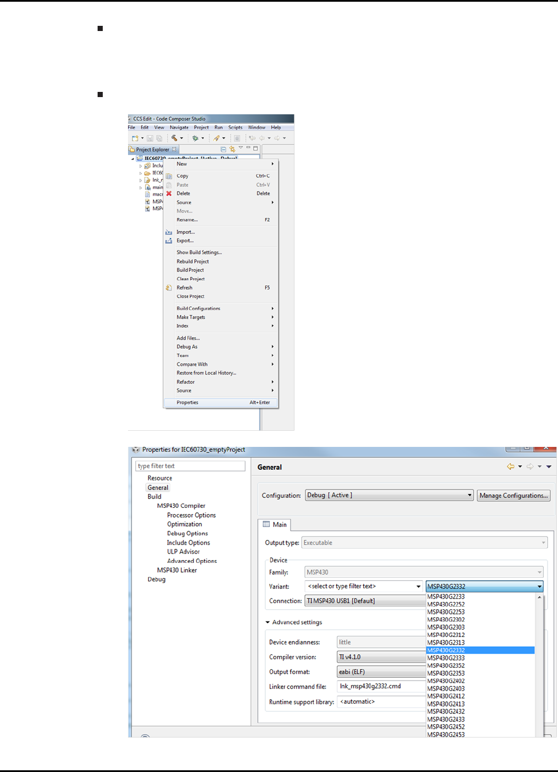558x772 pixels.
Task: Open the Project menu
Action: pyautogui.click(x=201, y=128)
